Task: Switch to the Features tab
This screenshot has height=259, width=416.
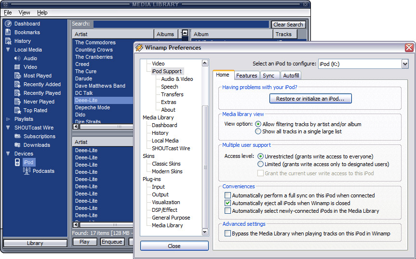Action: tap(247, 76)
